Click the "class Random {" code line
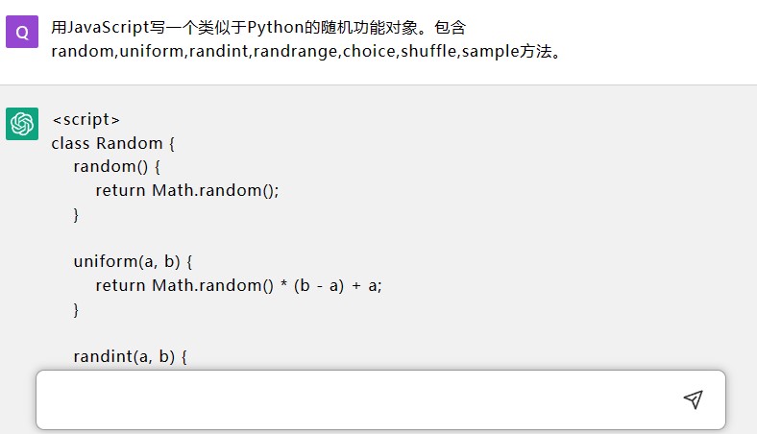 [113, 143]
